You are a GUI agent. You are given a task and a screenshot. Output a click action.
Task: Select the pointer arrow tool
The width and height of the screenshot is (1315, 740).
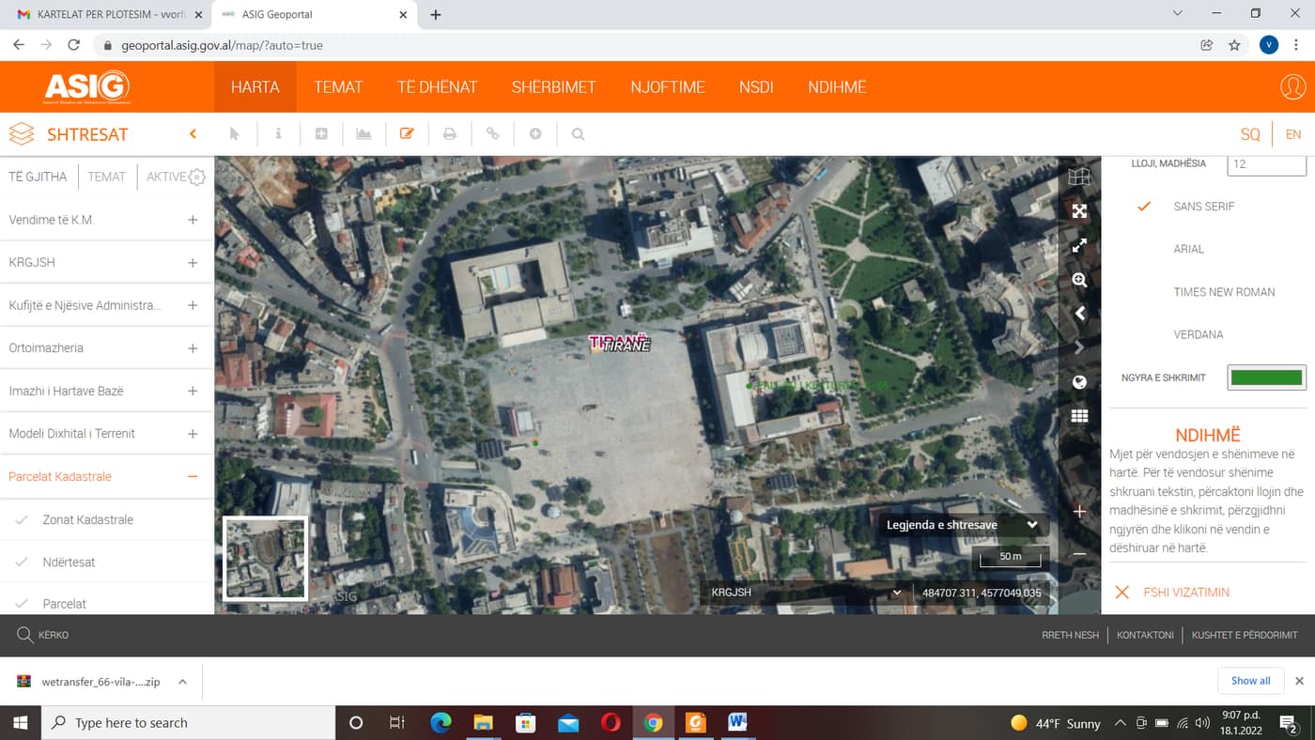pyautogui.click(x=235, y=134)
